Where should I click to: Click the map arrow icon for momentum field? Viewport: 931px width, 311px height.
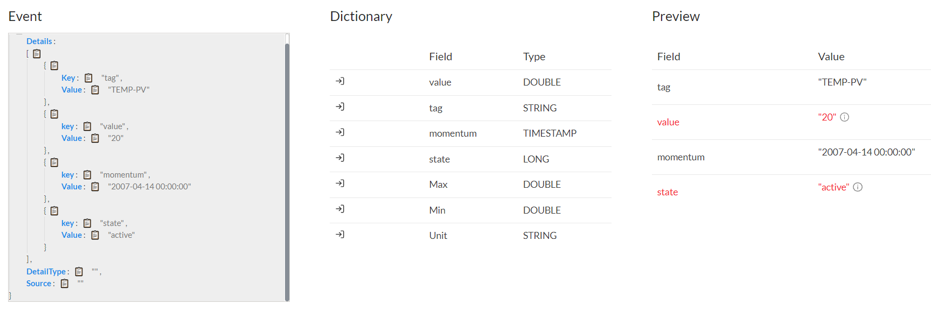tap(340, 132)
